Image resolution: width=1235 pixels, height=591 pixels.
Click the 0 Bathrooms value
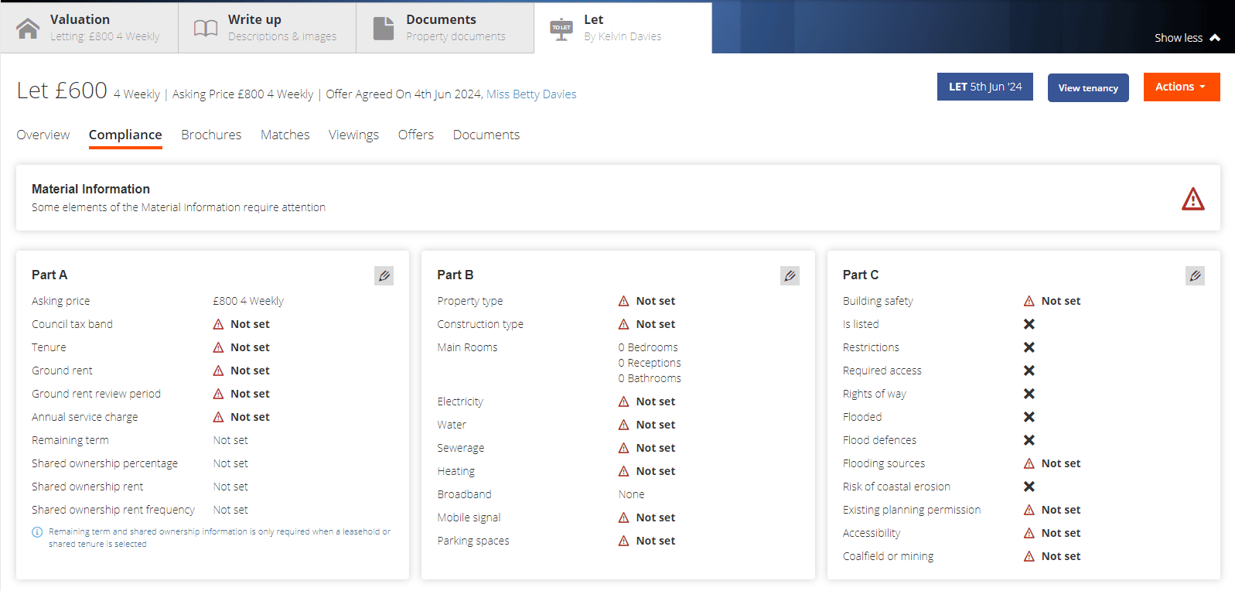click(650, 378)
